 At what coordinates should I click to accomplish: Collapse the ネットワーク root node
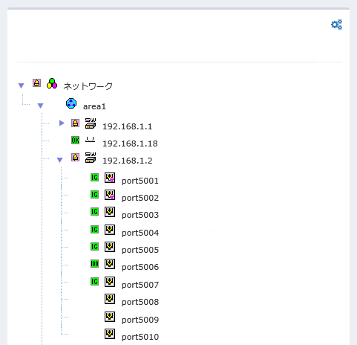click(x=22, y=86)
